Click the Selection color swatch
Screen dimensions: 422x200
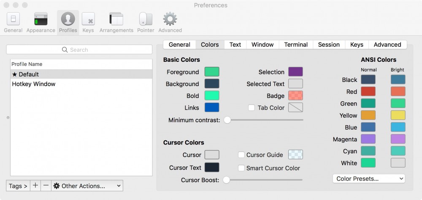pyautogui.click(x=295, y=72)
